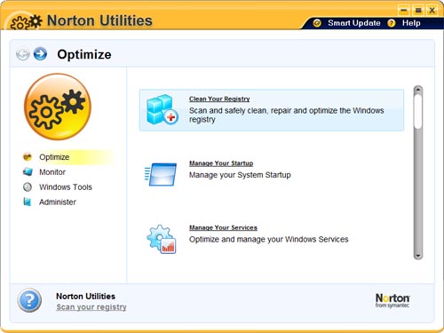The image size is (444, 333).
Task: Click 'Manage your System Startup' description
Action: tap(240, 175)
